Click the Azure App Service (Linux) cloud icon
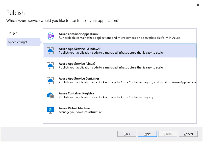This screenshot has height=142, width=203. pyautogui.click(x=50, y=65)
